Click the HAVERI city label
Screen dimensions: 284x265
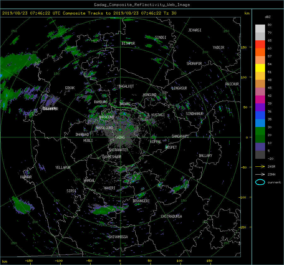pyautogui.click(x=109, y=188)
